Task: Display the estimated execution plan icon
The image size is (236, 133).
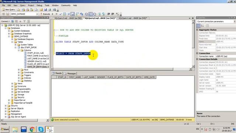Action: click(x=65, y=14)
